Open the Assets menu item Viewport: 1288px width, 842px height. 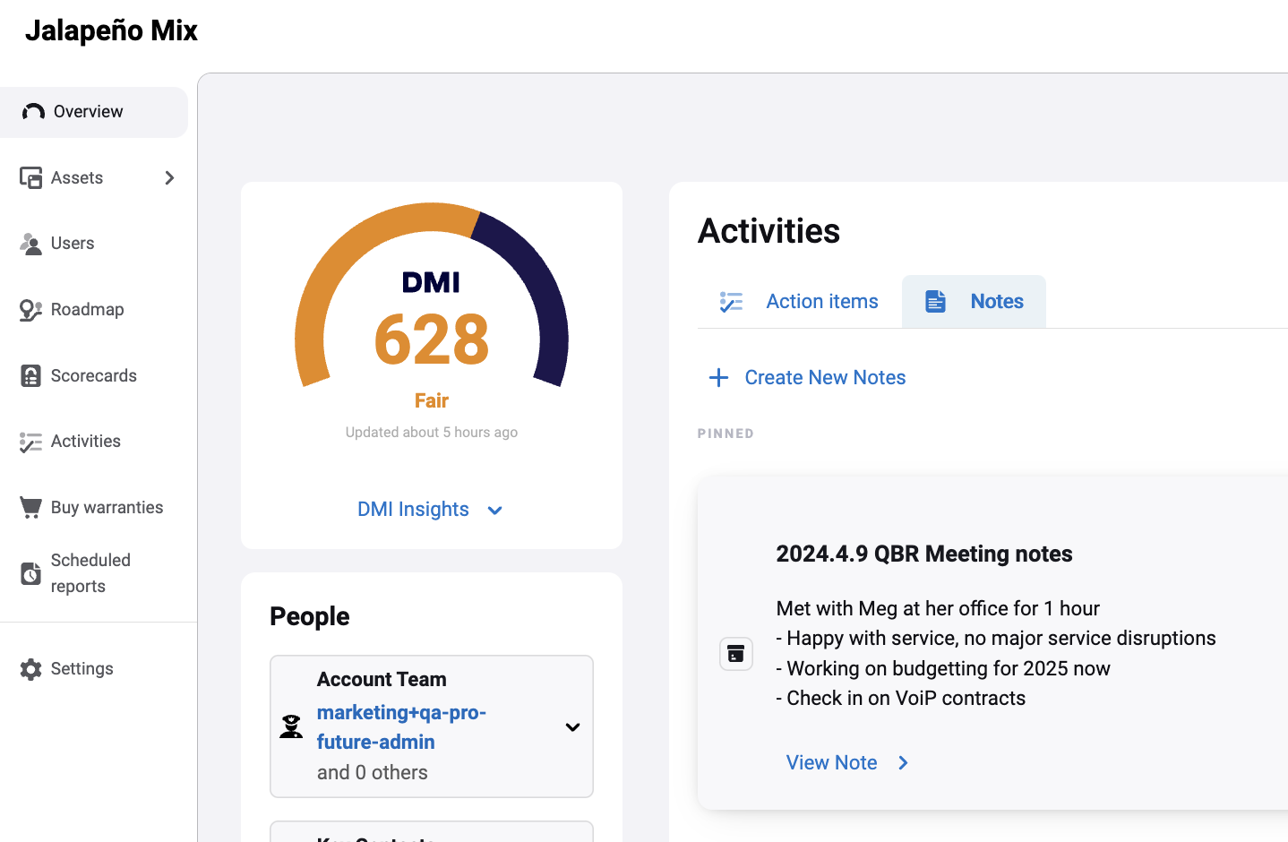point(94,177)
